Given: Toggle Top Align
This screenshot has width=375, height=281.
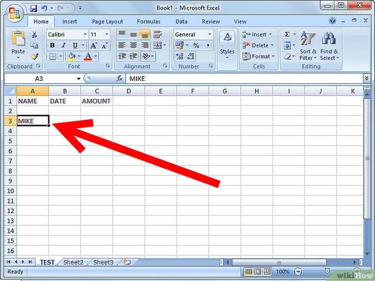Looking at the screenshot, I should [x=122, y=34].
